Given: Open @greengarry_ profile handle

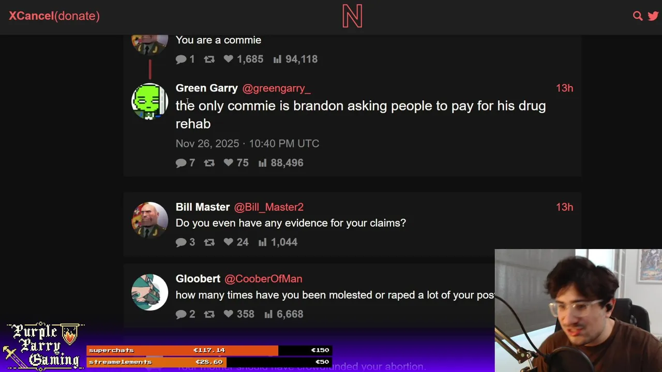Looking at the screenshot, I should click(277, 88).
